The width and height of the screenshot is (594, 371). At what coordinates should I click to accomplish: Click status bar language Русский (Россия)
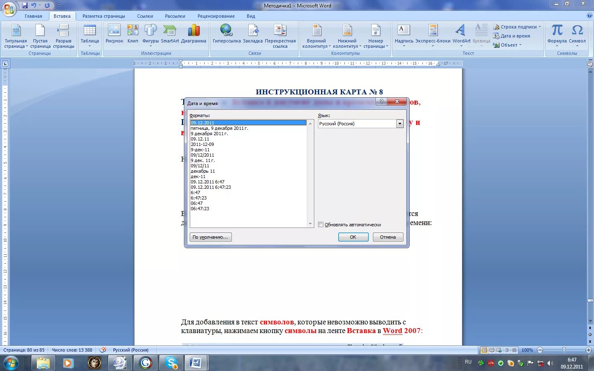(x=130, y=350)
